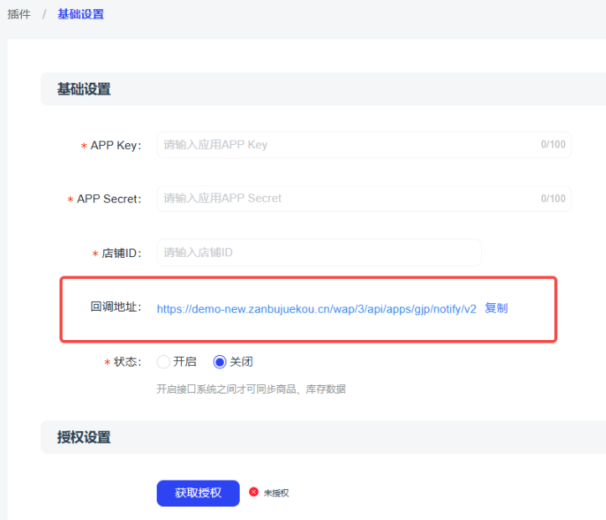The image size is (606, 520).
Task: Click the 基础设置 section header
Action: [x=84, y=90]
